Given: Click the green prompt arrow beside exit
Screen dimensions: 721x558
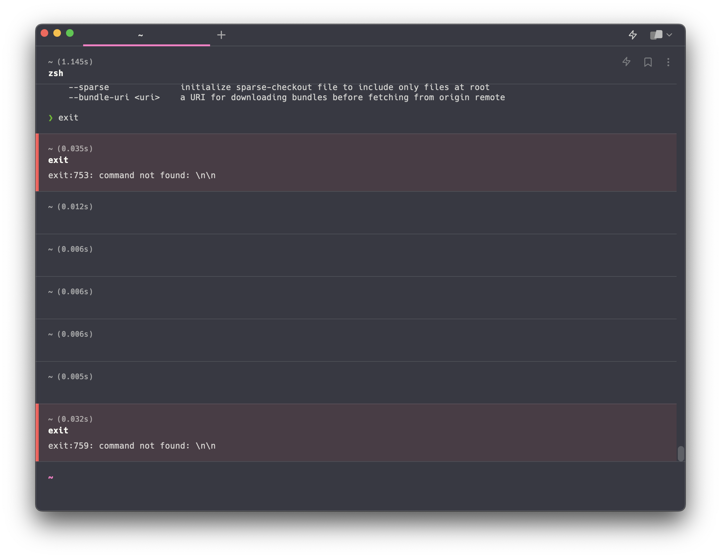Looking at the screenshot, I should tap(51, 118).
